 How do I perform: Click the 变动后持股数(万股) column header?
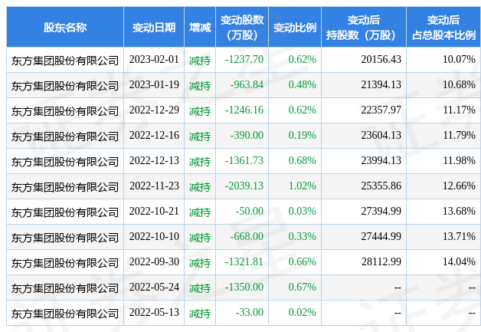(x=364, y=28)
